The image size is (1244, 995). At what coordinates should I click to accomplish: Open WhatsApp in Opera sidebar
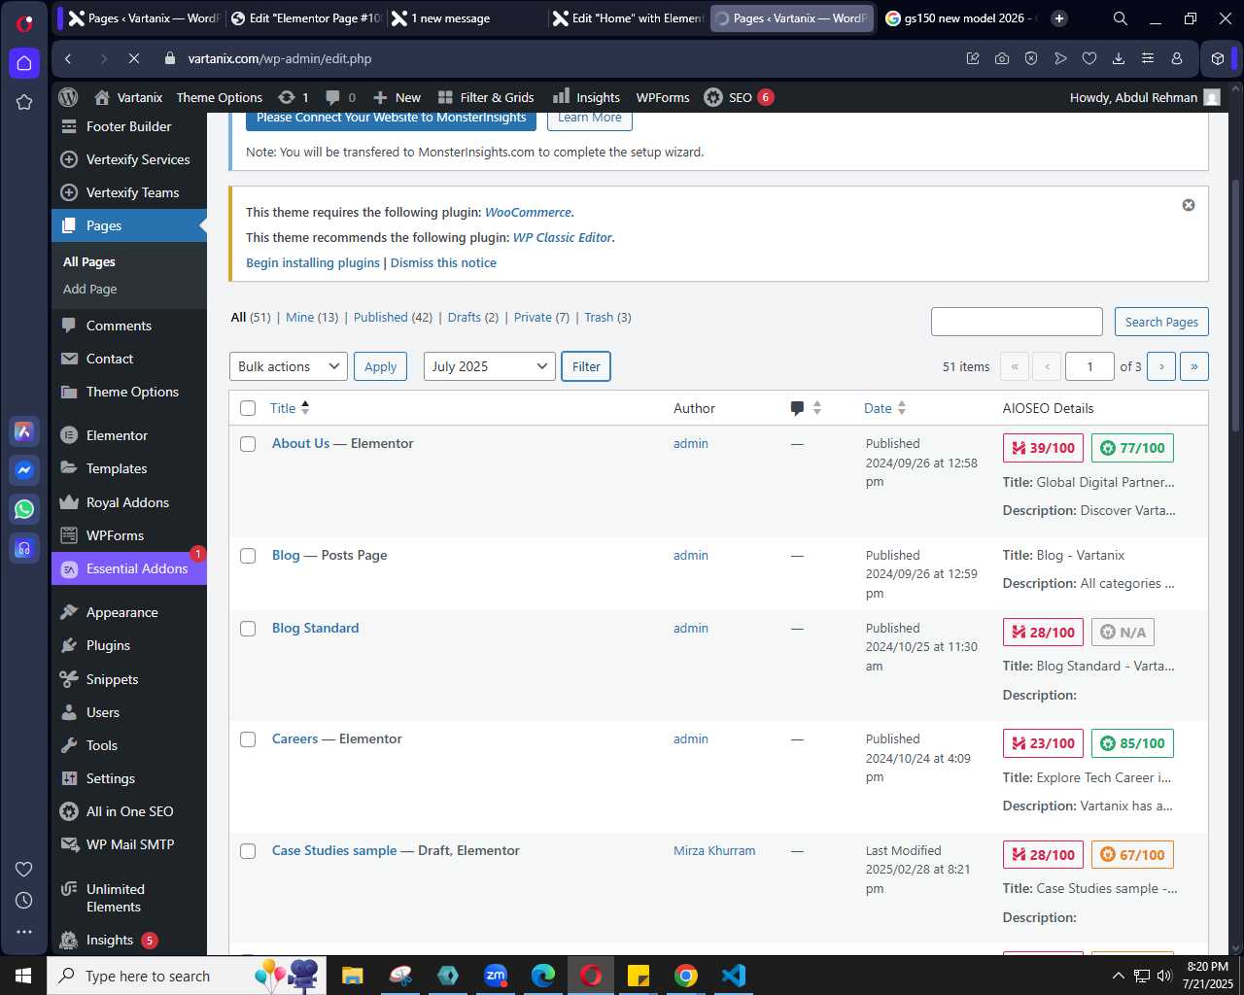pyautogui.click(x=24, y=508)
